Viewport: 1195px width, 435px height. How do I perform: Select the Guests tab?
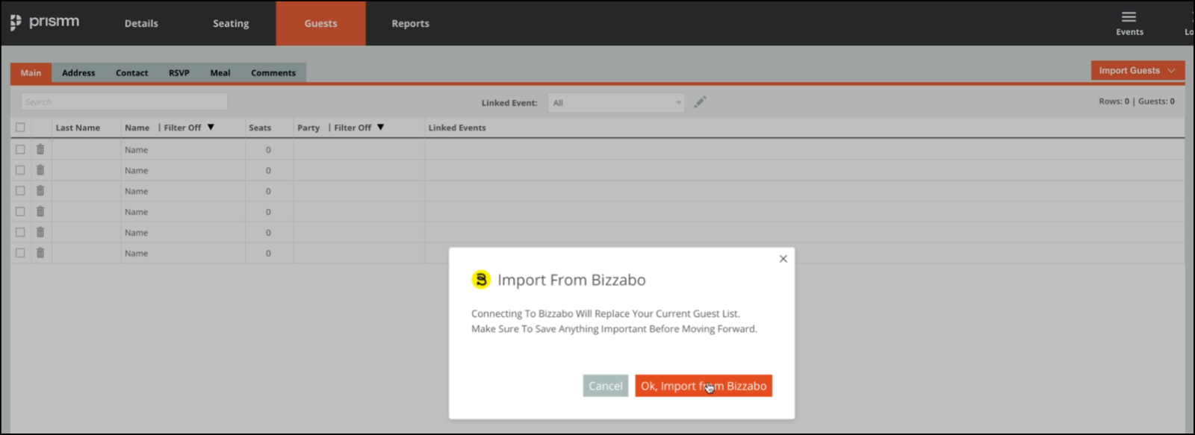[x=320, y=23]
